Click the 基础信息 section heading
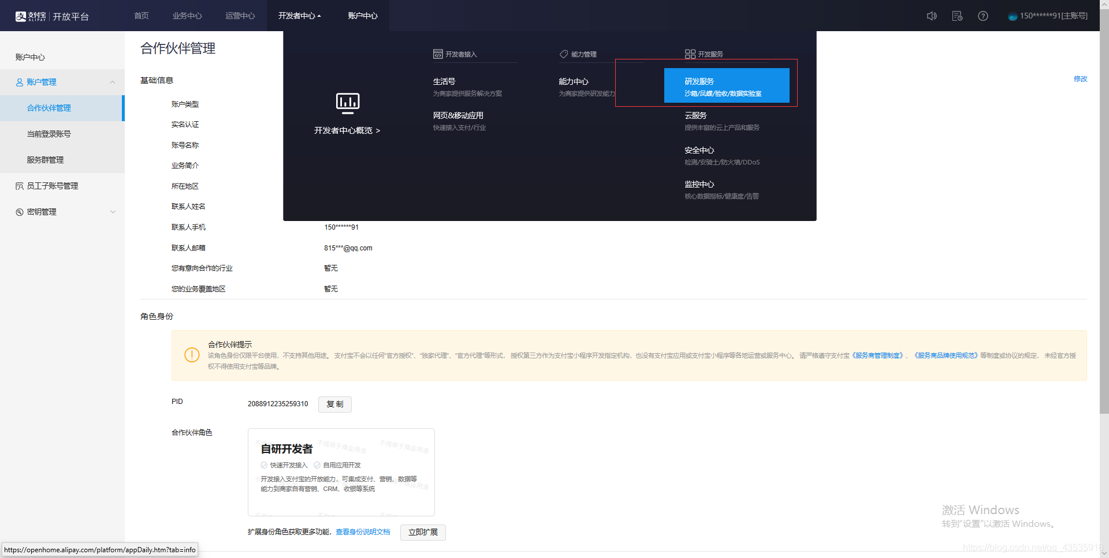 [x=157, y=80]
